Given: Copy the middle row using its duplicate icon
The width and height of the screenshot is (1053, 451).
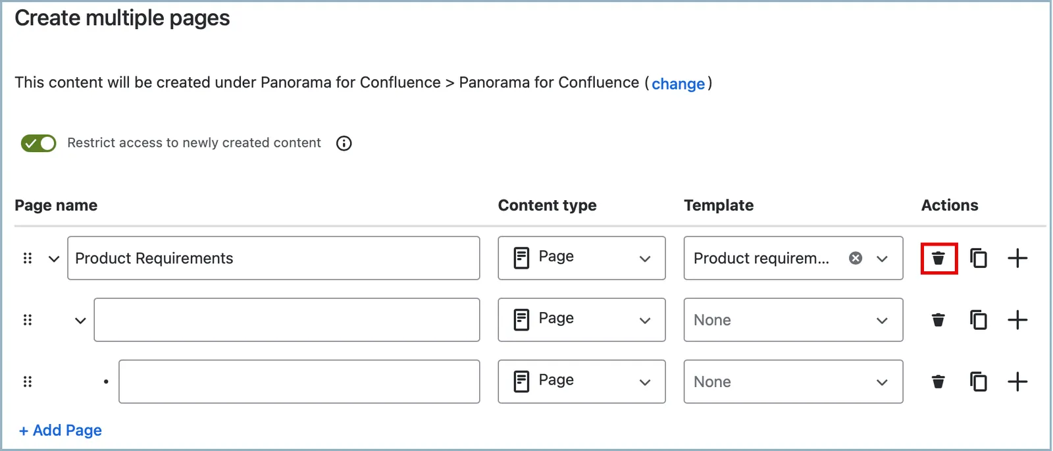Looking at the screenshot, I should click(979, 320).
